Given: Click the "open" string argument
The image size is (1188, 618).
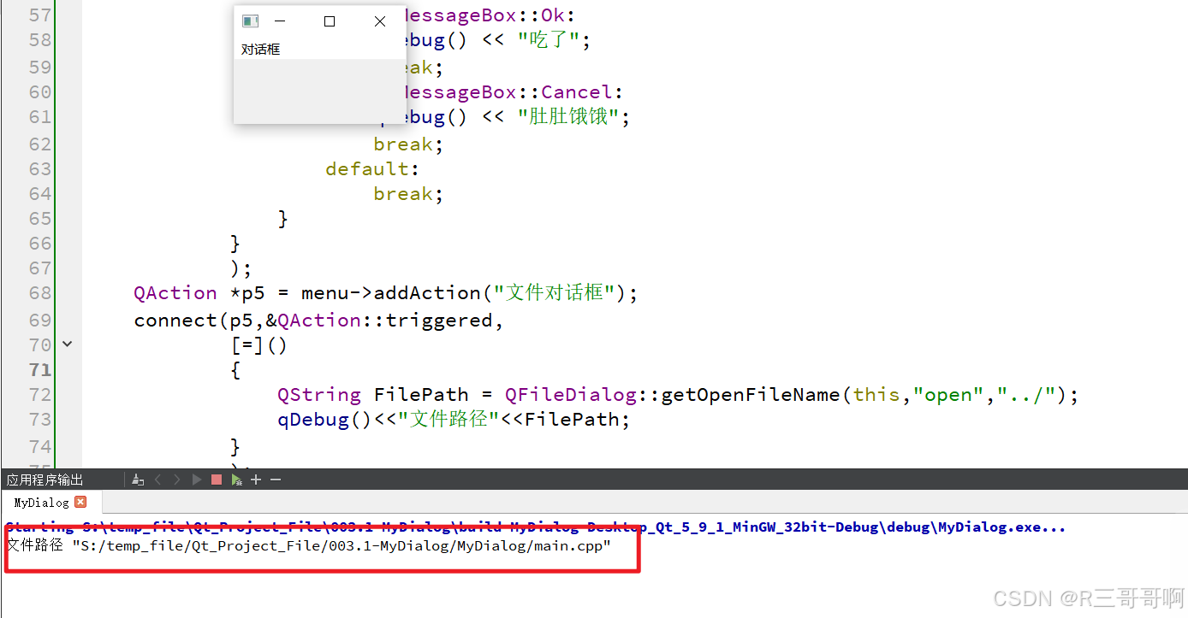Looking at the screenshot, I should (x=948, y=395).
